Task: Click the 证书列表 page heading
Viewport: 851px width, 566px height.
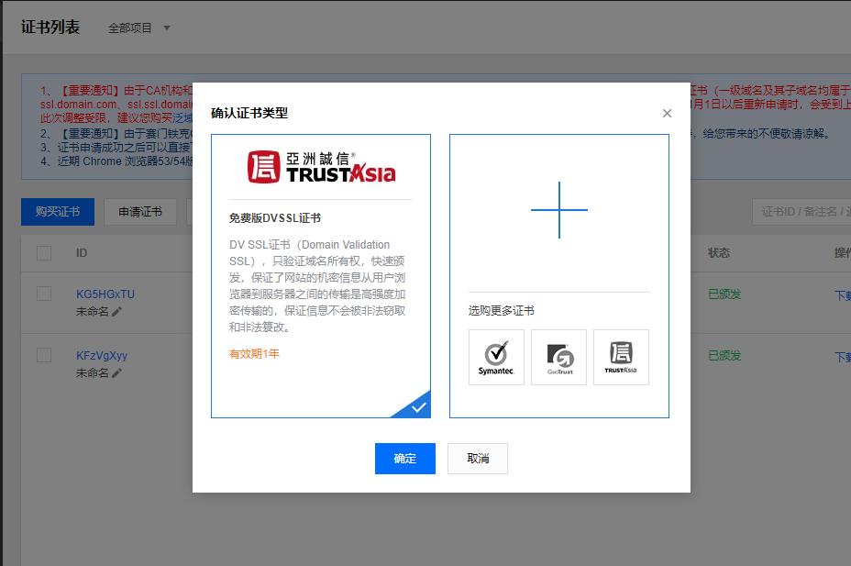Action: [50, 28]
